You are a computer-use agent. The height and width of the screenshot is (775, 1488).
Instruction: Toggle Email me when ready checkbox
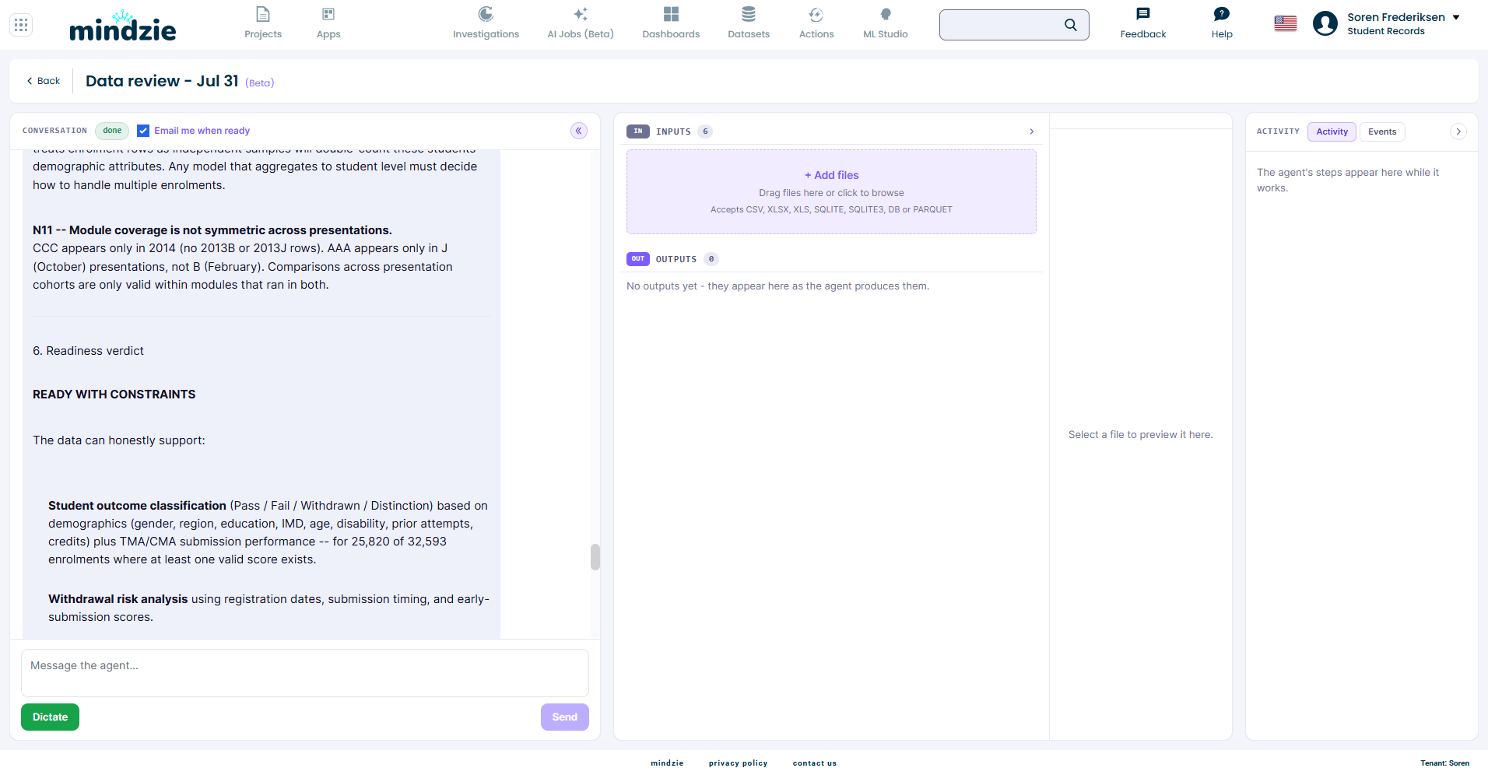coord(143,131)
